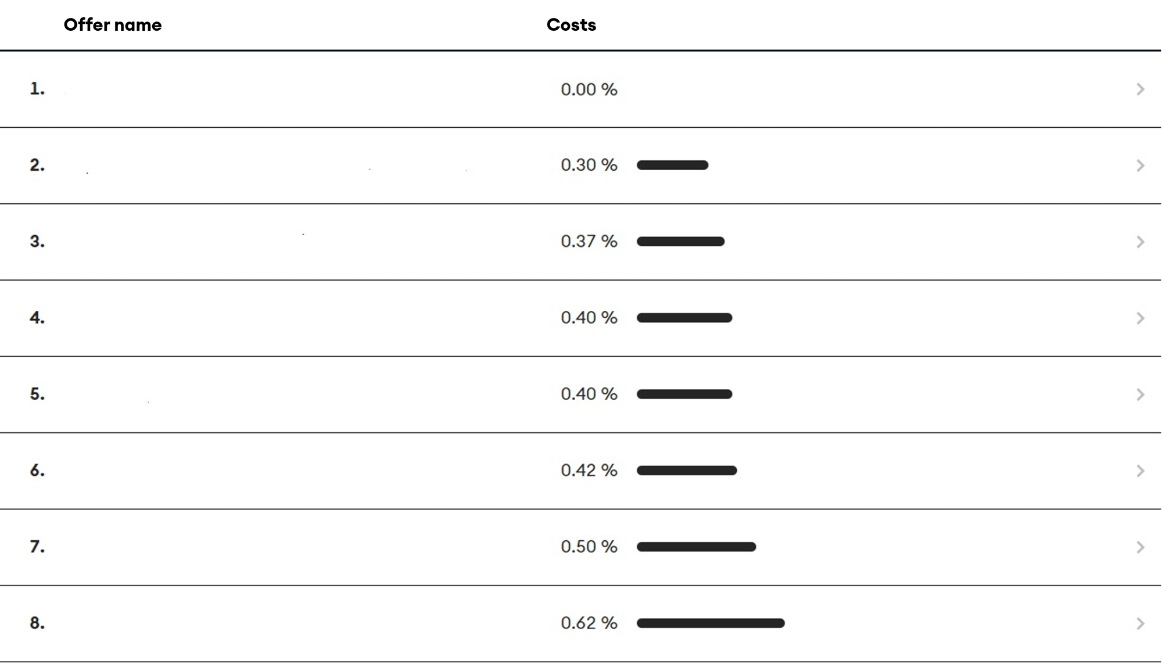Expand details of offer 4
This screenshot has height=668, width=1162.
(x=1140, y=318)
